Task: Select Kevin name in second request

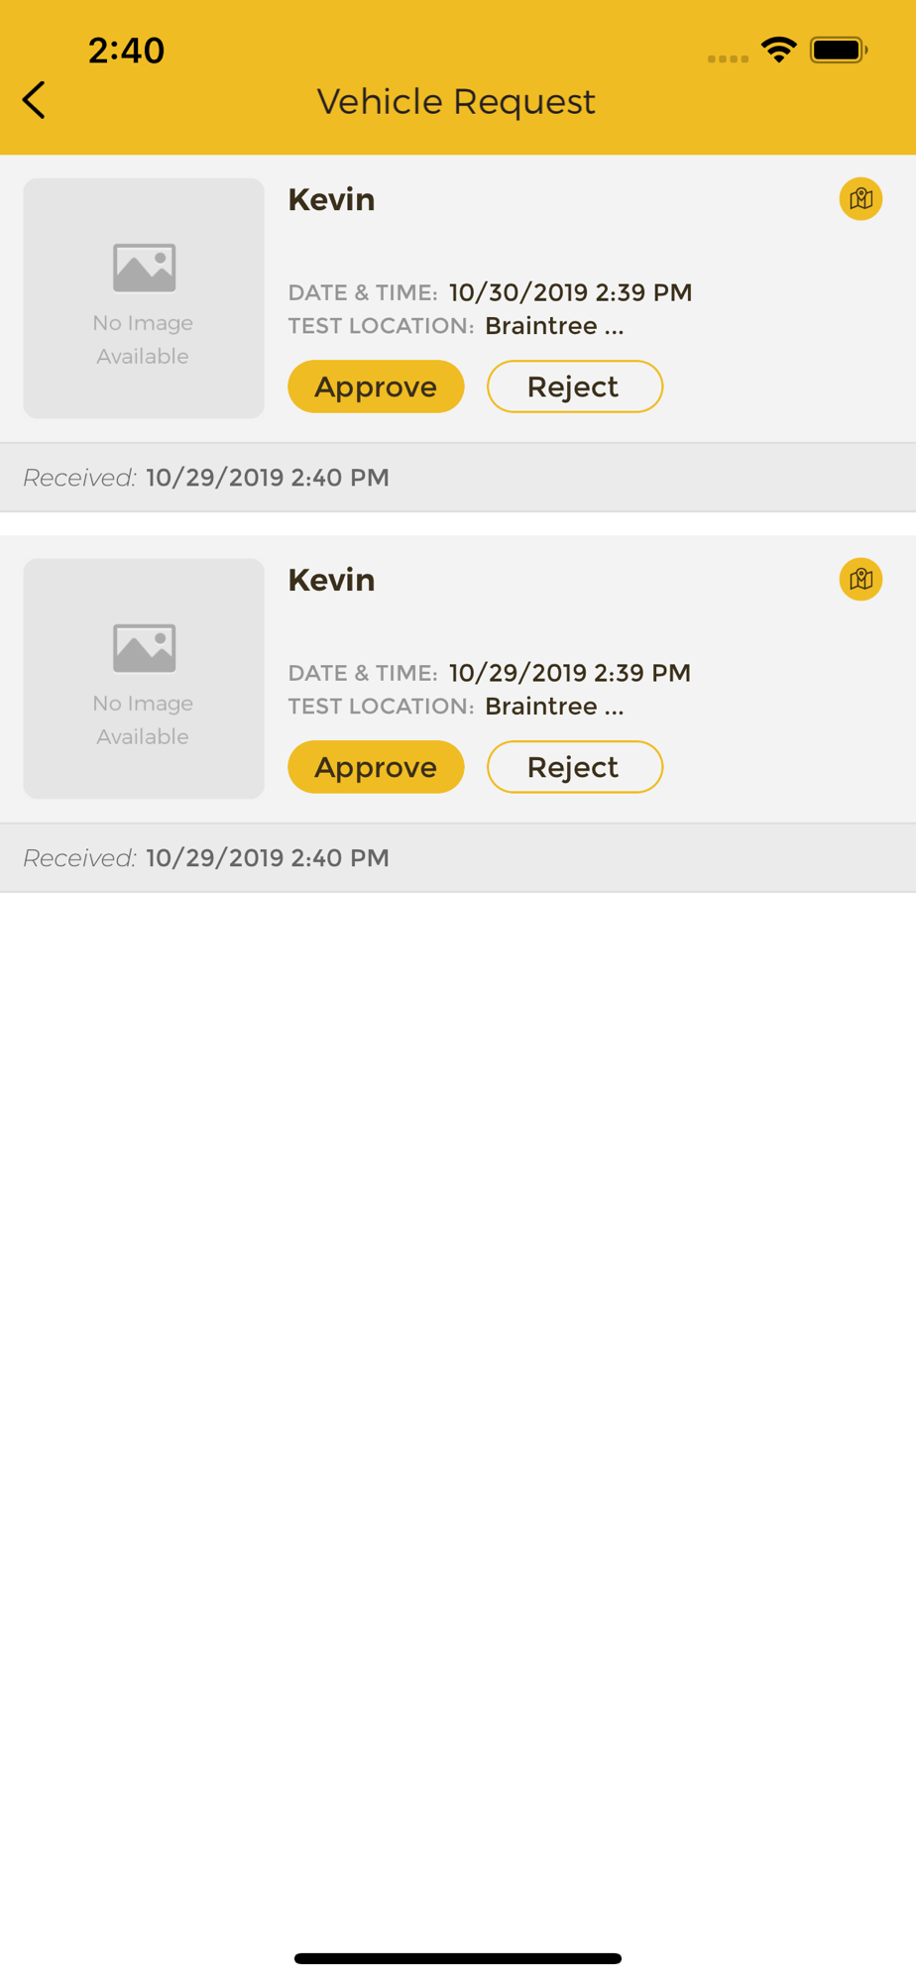Action: [x=331, y=580]
